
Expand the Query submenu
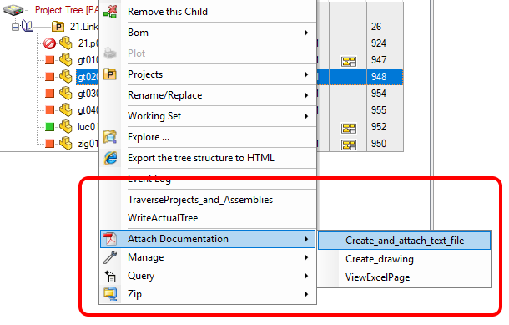[306, 276]
